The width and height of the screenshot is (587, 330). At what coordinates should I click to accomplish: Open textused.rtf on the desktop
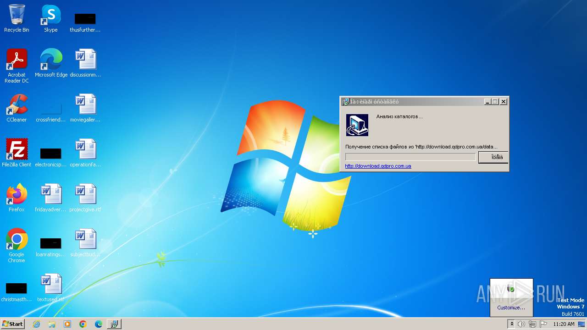tap(51, 287)
